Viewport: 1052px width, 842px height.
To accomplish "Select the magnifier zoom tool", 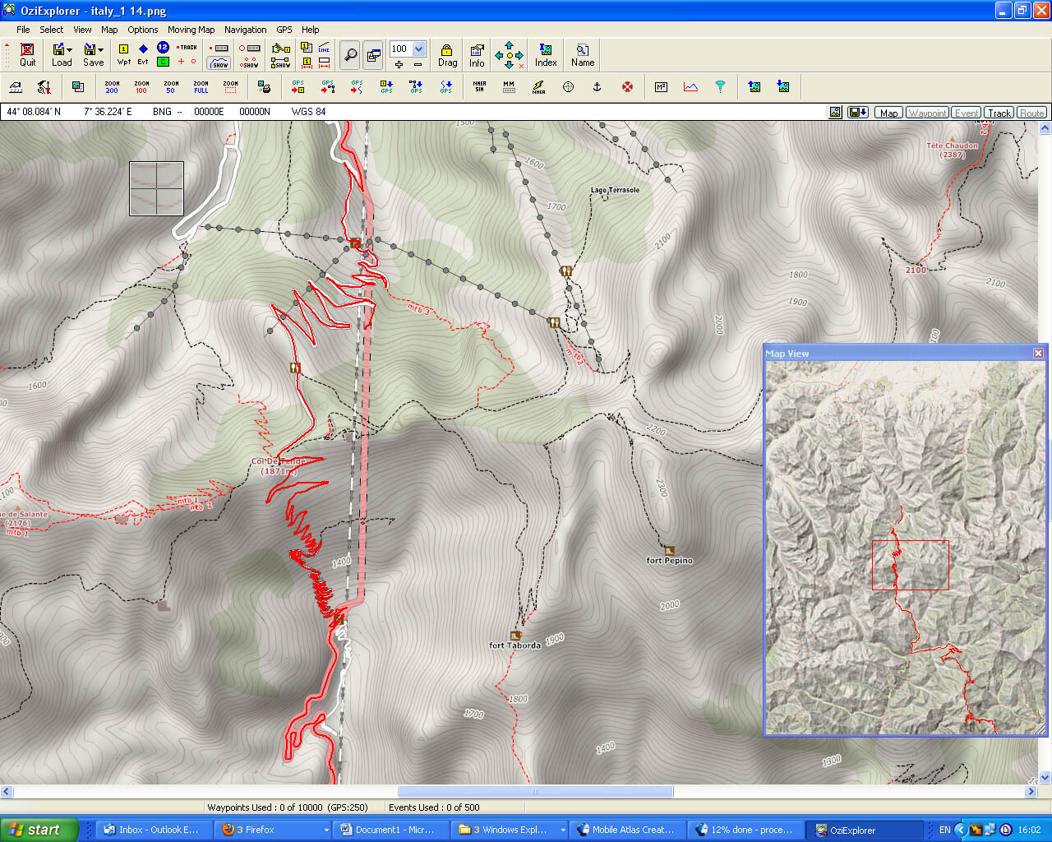I will [350, 55].
